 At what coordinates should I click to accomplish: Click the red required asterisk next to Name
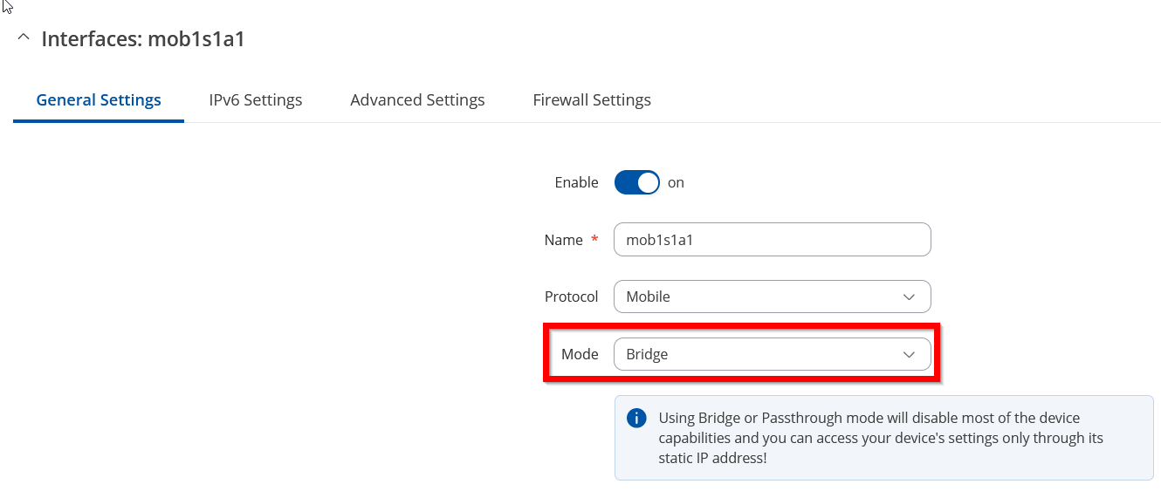click(594, 238)
